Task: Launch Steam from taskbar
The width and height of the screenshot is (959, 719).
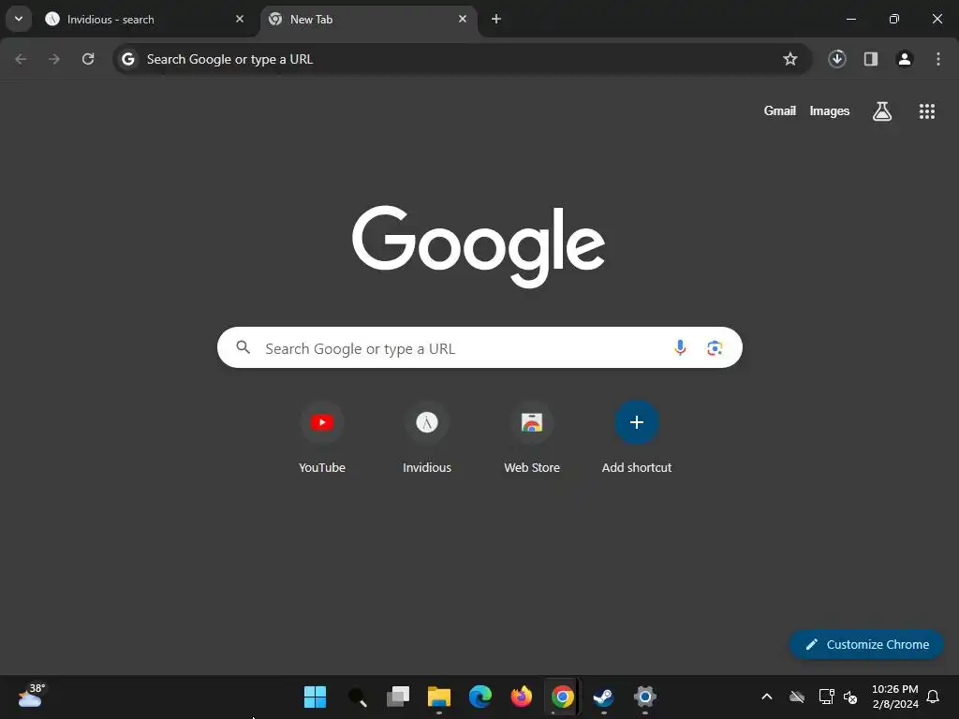Action: [x=604, y=697]
